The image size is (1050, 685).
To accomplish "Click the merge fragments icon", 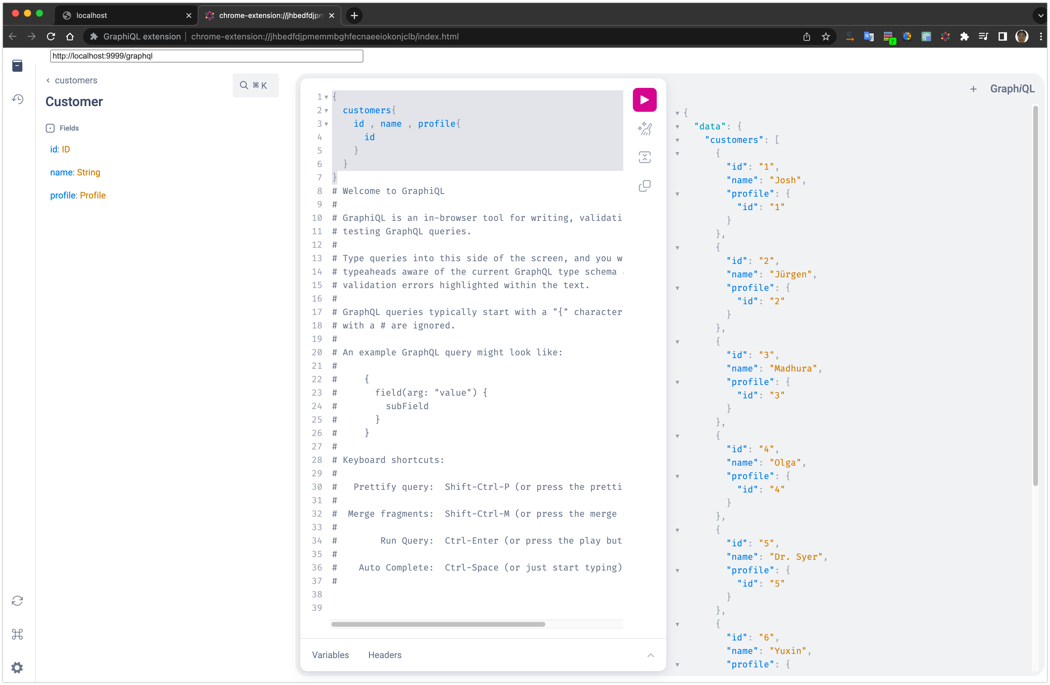I will [x=645, y=157].
